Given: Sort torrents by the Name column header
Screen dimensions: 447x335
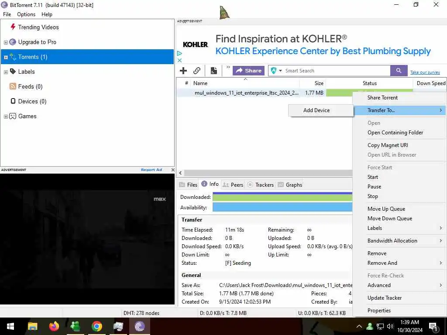Looking at the screenshot, I should coord(245,83).
